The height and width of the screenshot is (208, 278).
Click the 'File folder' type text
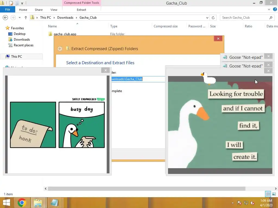coord(117,34)
